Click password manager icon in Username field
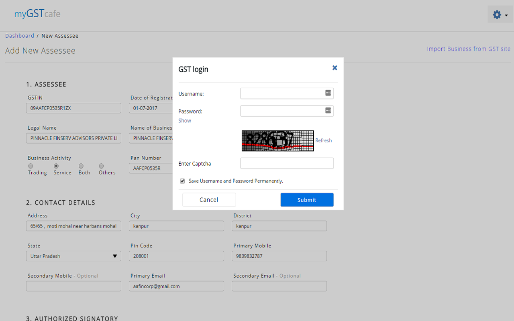The width and height of the screenshot is (514, 321). pos(328,93)
